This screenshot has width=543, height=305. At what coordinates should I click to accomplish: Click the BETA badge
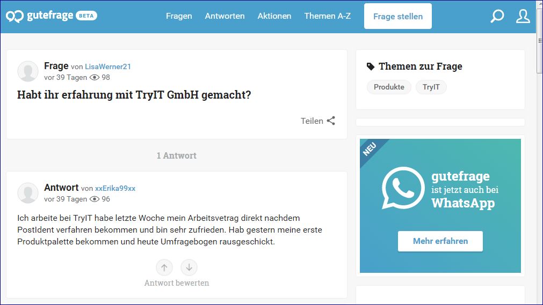click(x=86, y=16)
